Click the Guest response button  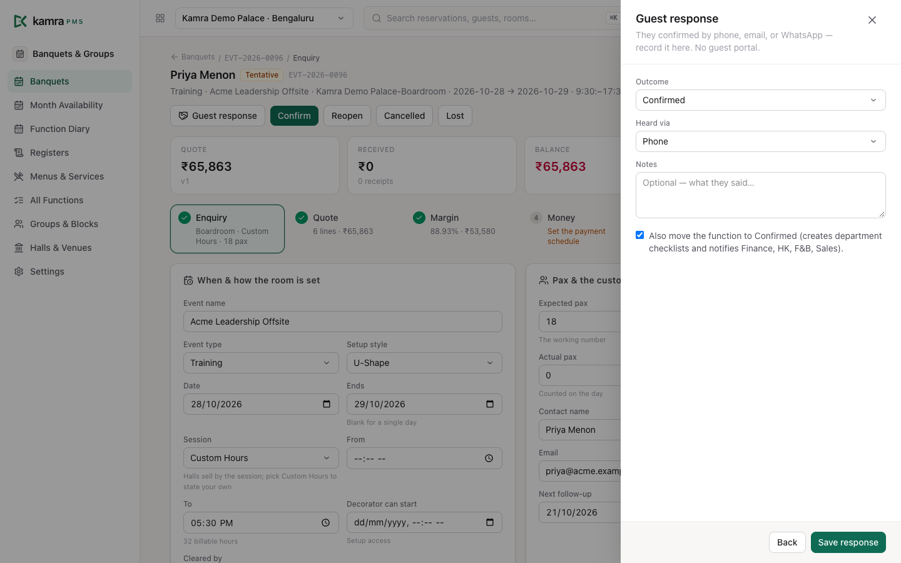click(x=218, y=116)
